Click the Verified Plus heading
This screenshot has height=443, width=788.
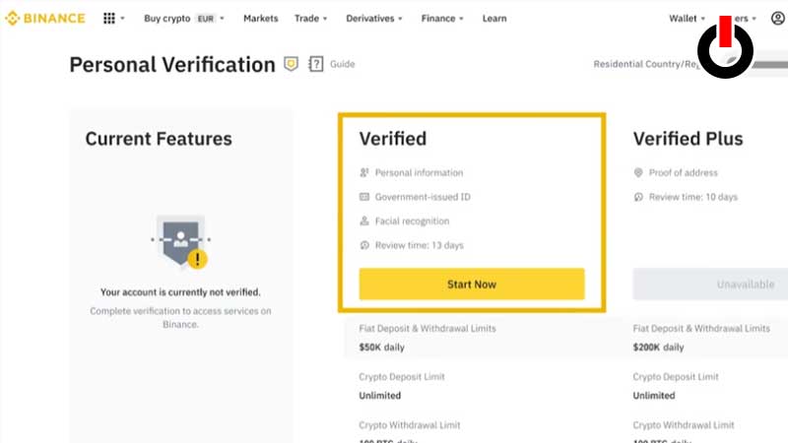coord(688,139)
